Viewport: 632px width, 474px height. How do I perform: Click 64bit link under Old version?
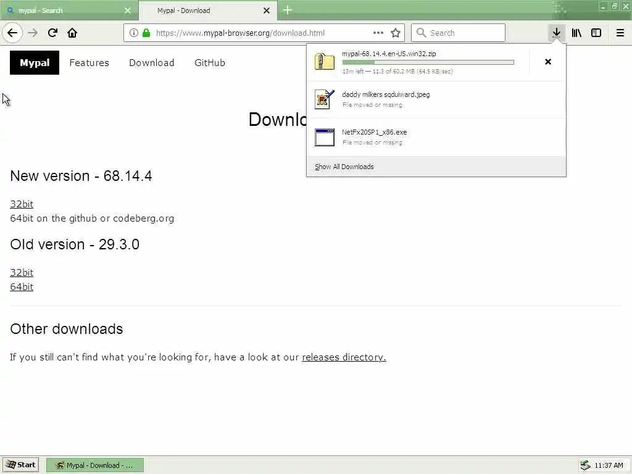pos(22,286)
